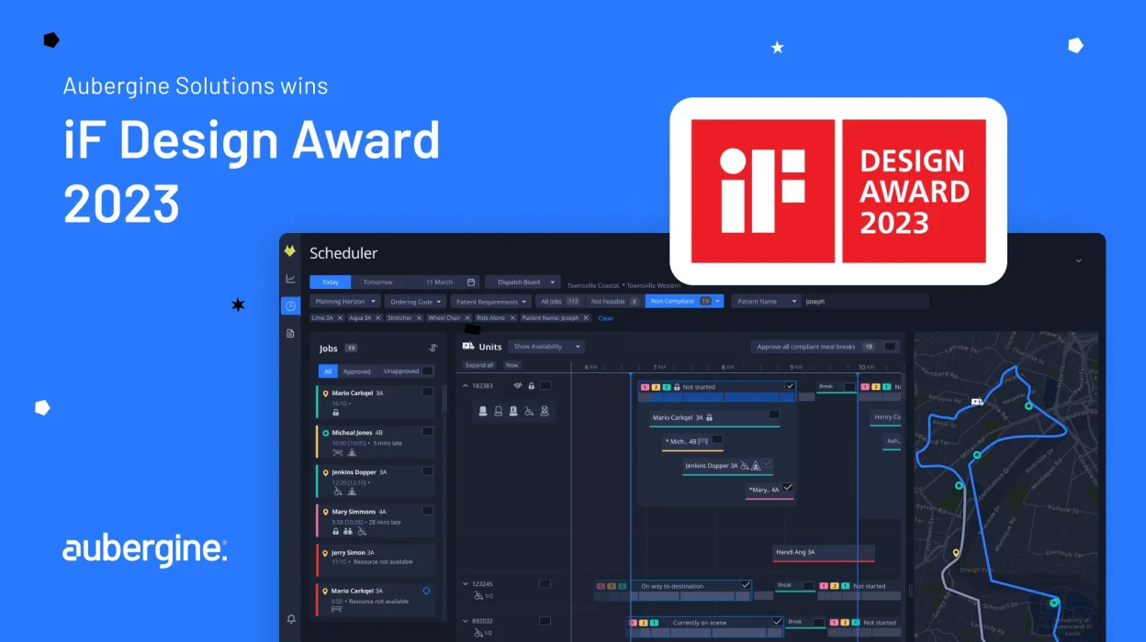Remove the Wheel Chair filter chip
This screenshot has width=1146, height=642.
(467, 318)
